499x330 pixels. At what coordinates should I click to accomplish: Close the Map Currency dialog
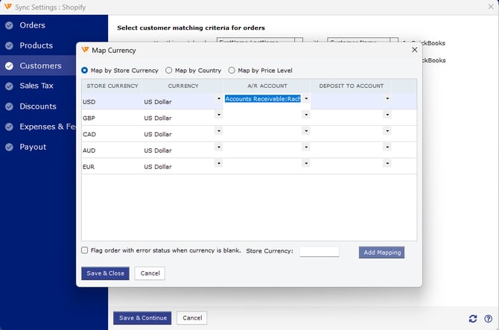(414, 50)
